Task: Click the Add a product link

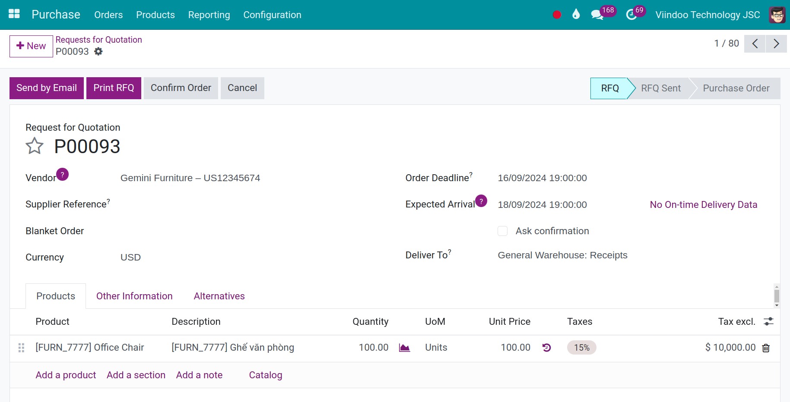Action: tap(66, 375)
